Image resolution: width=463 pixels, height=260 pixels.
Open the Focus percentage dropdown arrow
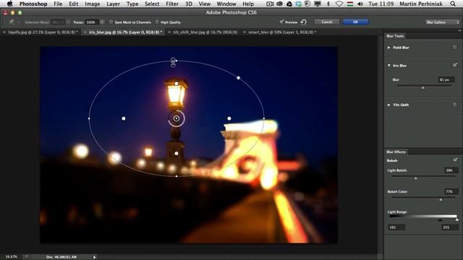coord(102,22)
